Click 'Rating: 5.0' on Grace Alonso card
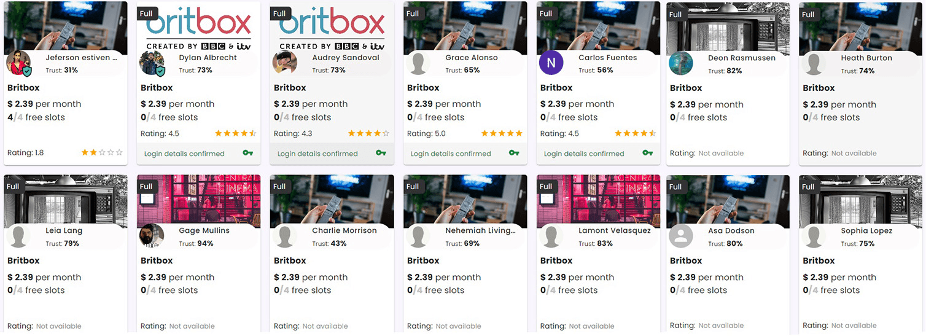The height and width of the screenshot is (336, 926). point(426,133)
